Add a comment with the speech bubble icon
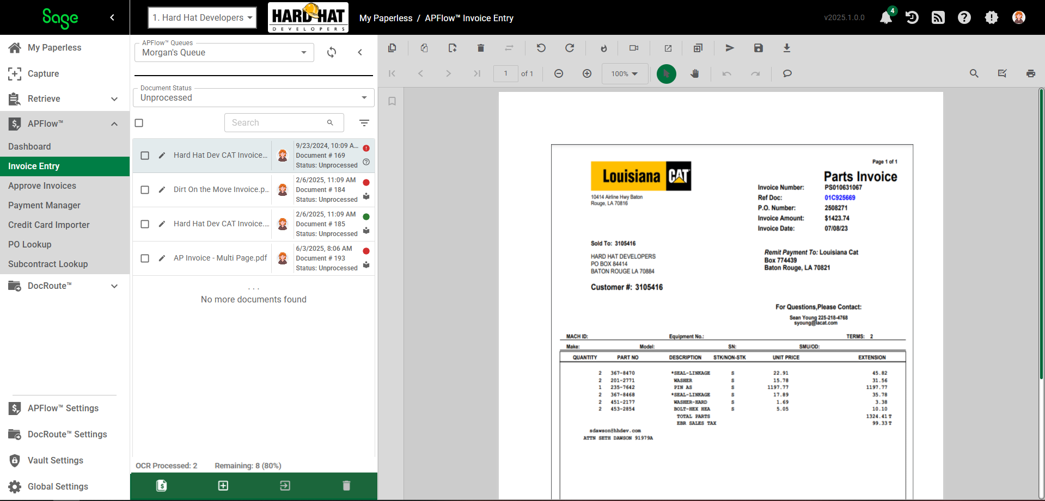The image size is (1045, 501). click(x=787, y=73)
